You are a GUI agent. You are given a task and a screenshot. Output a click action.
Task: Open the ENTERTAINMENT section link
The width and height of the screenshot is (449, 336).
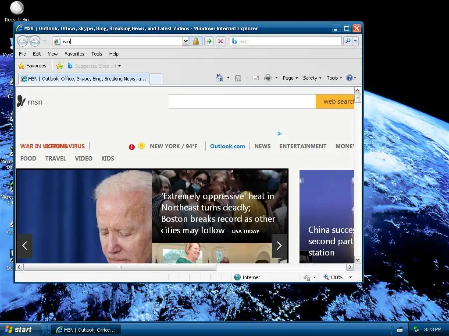303,146
